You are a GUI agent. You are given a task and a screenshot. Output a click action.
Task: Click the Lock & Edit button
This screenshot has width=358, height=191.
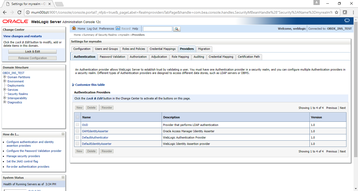[x=32, y=51]
